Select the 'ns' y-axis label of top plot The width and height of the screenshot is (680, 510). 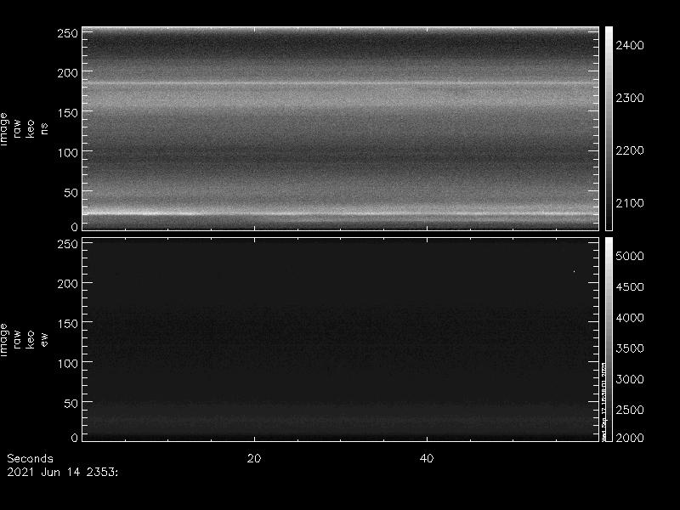point(45,128)
